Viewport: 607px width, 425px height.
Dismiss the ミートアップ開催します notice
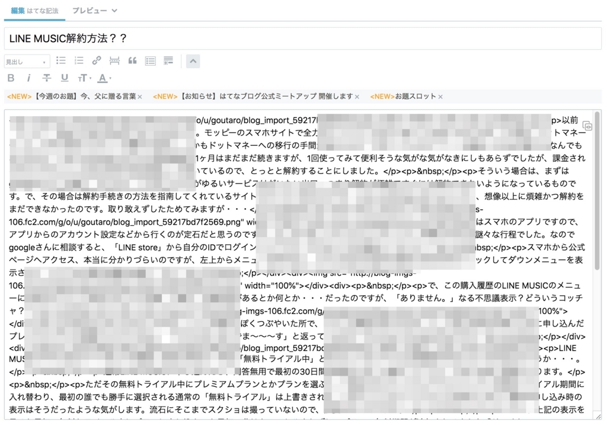(x=357, y=97)
